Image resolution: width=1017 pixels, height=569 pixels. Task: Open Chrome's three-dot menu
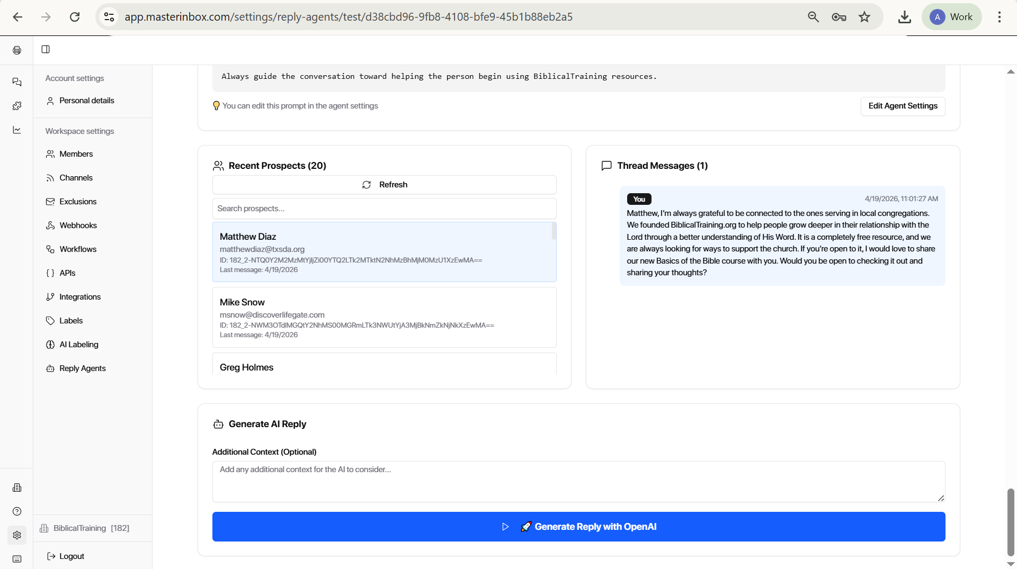coord(1000,17)
